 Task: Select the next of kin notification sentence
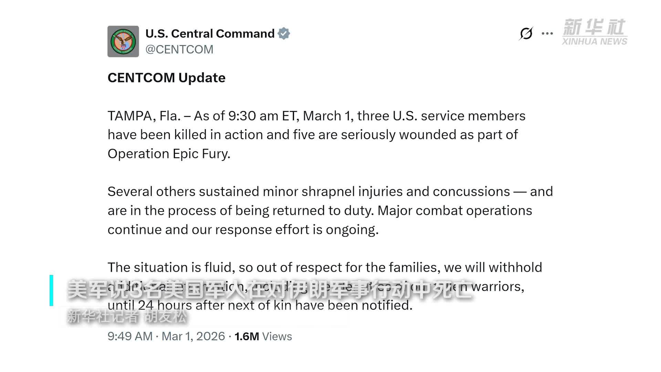point(260,305)
